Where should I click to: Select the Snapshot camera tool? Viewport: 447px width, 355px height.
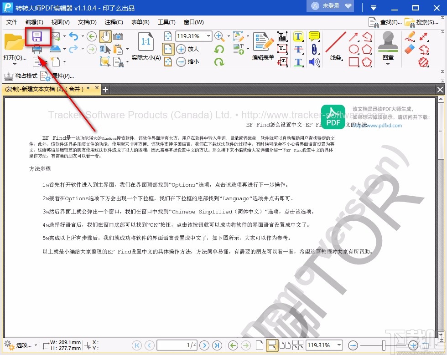pyautogui.click(x=118, y=36)
